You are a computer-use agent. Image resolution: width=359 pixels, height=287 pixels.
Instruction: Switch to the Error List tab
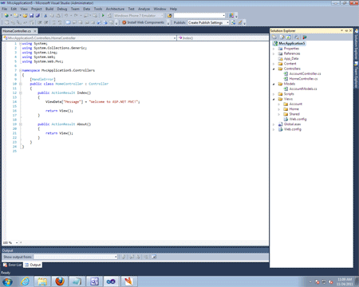click(x=13, y=265)
